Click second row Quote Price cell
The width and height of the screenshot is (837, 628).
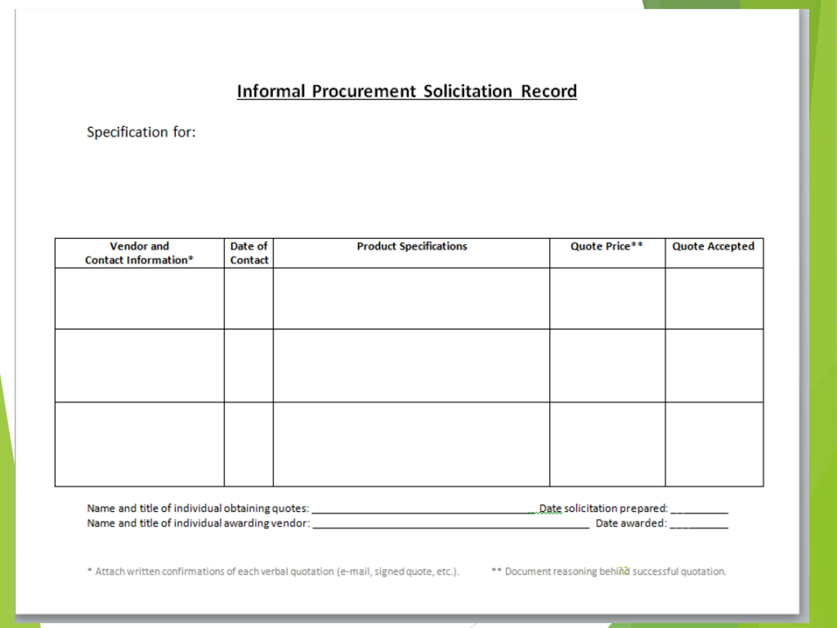coord(607,365)
